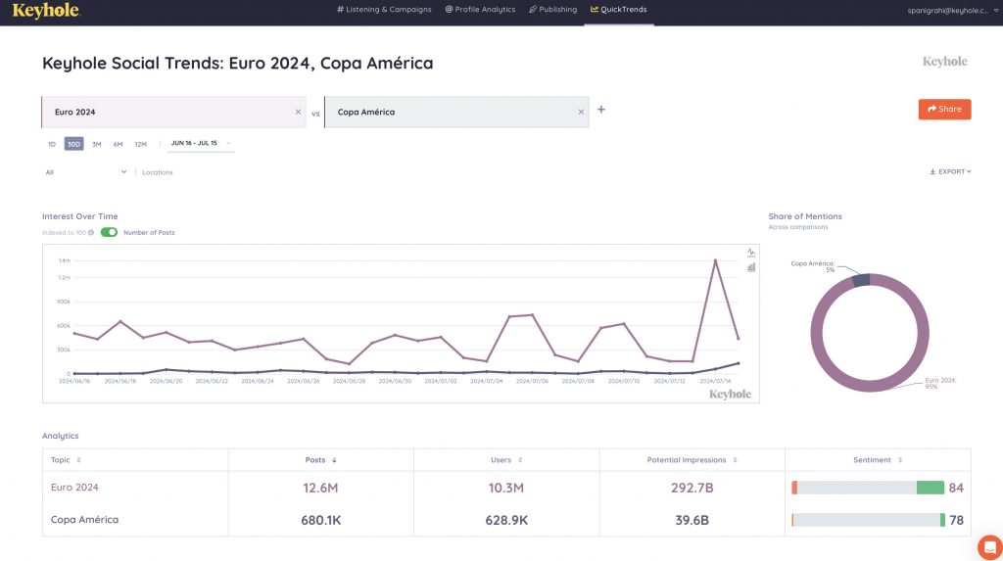Sort table by Users column arrows
The image size is (1003, 561).
click(x=520, y=460)
